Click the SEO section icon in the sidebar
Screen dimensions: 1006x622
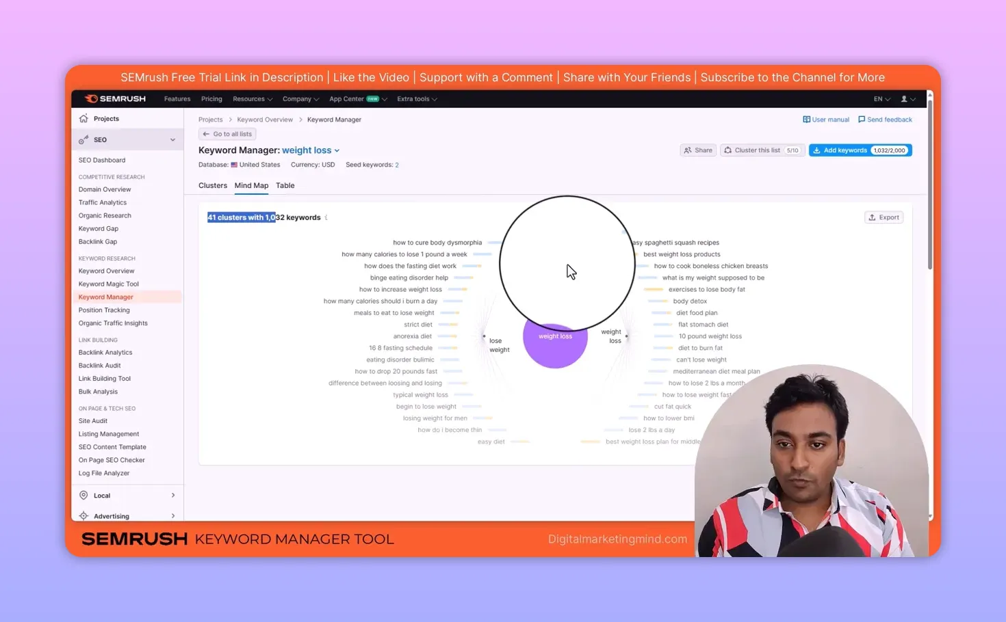pyautogui.click(x=83, y=139)
